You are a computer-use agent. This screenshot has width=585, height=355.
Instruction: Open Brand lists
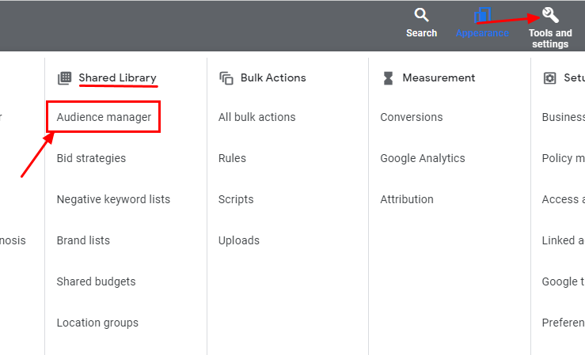tap(83, 240)
